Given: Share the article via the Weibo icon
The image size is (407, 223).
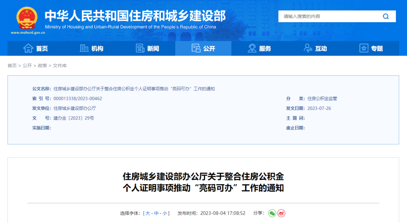Looking at the screenshot, I should click(x=281, y=213).
